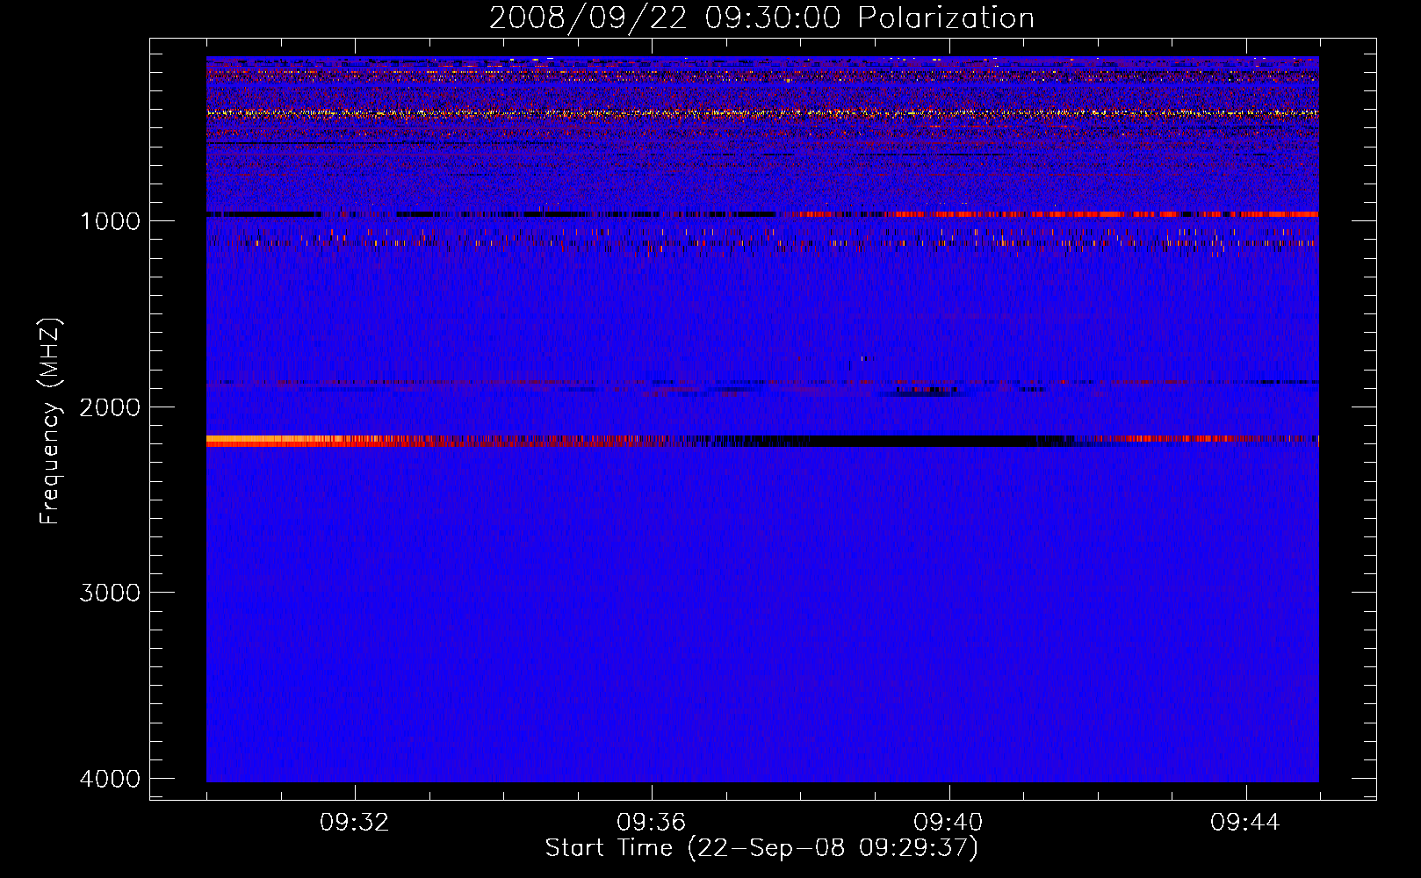1421x878 pixels.
Task: Click the 1000 frequency tick label
Action: pos(110,220)
